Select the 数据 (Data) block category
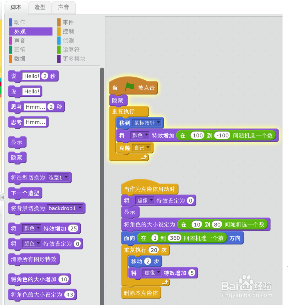 20,59
